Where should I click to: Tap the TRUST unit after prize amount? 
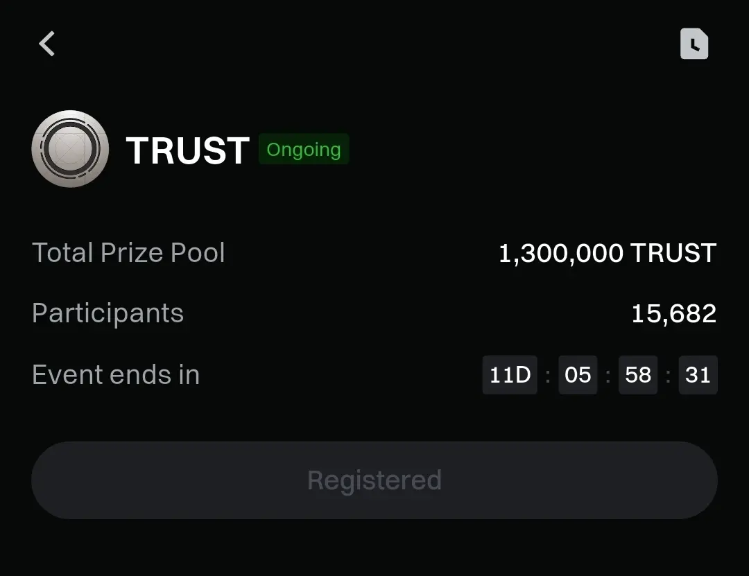[673, 254]
